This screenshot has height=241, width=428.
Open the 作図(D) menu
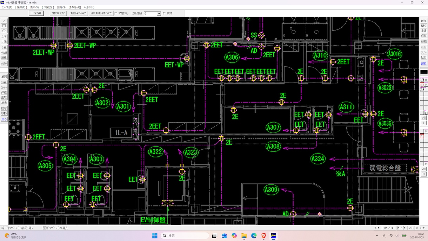coord(48,7)
